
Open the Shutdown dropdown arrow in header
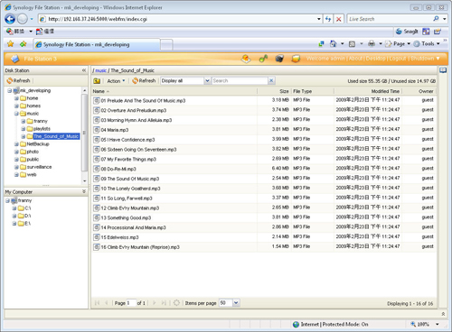438,59
